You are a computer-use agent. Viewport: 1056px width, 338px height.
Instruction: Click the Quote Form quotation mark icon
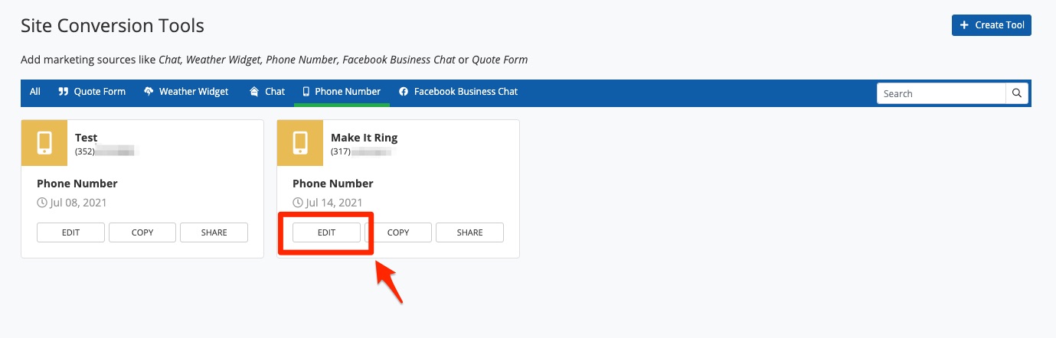(64, 92)
